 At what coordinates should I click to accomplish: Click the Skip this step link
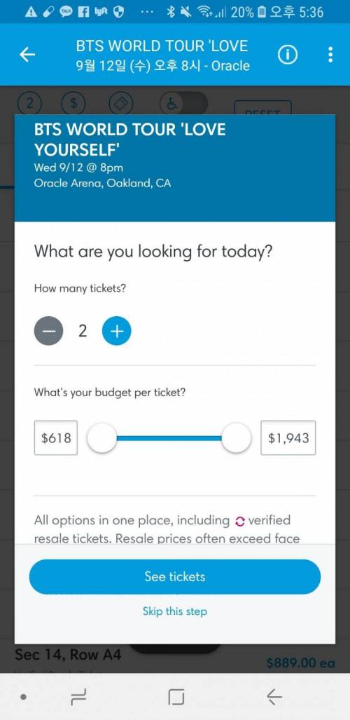[x=175, y=611]
